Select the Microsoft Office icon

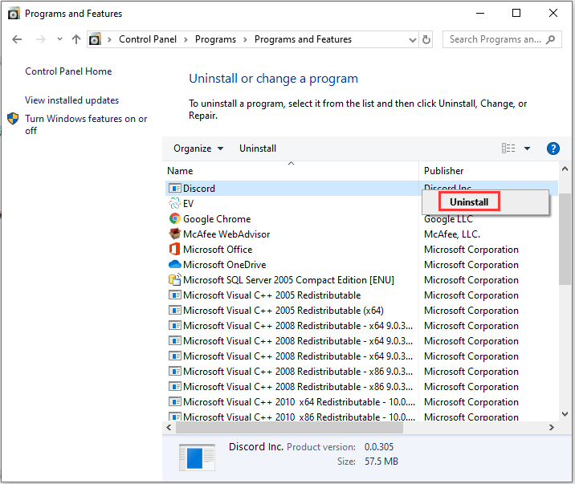pos(174,249)
